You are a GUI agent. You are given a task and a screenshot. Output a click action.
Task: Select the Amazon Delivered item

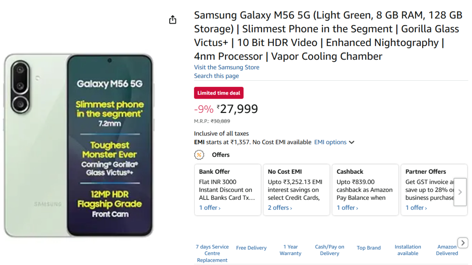click(447, 250)
